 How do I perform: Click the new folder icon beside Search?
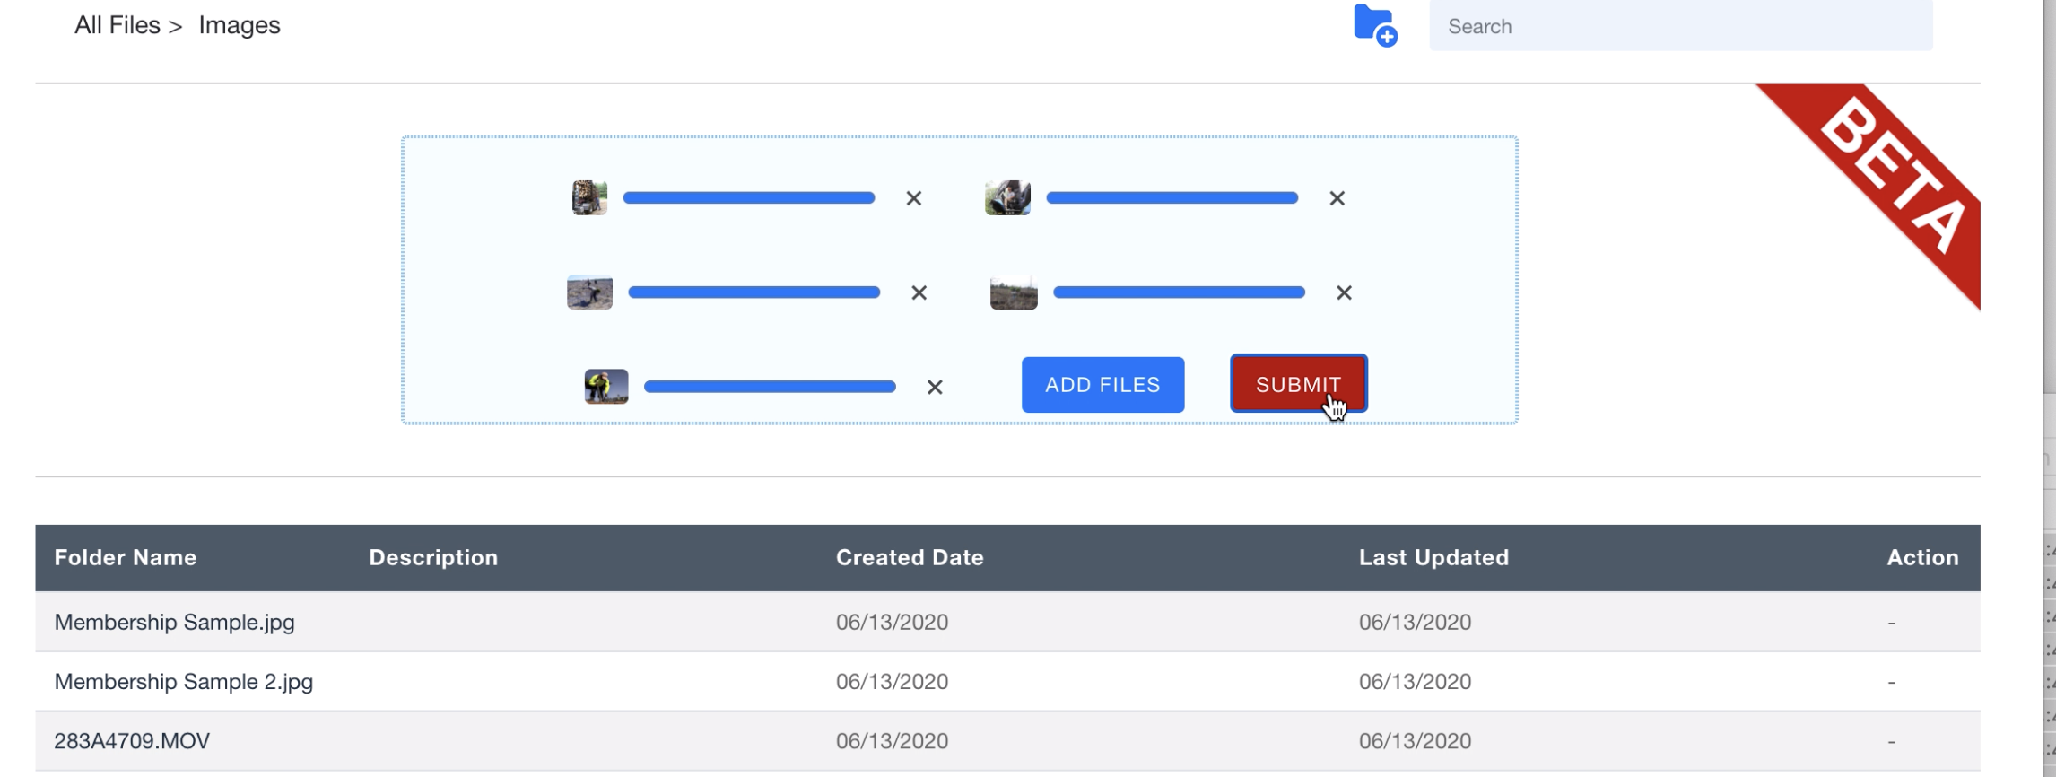click(1375, 25)
